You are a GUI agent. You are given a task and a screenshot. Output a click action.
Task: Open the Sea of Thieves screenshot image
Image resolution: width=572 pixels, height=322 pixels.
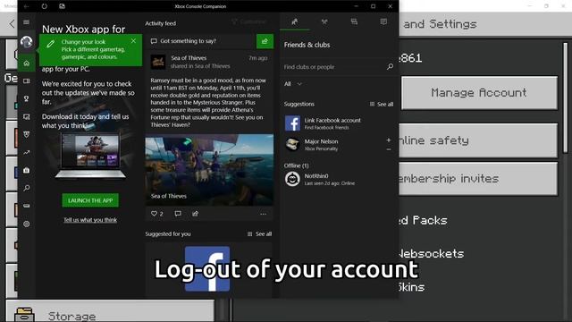[209, 170]
